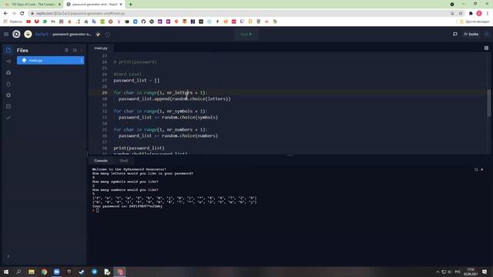Click code line 27 password_list = []
This screenshot has width=493, height=277.
[x=136, y=80]
